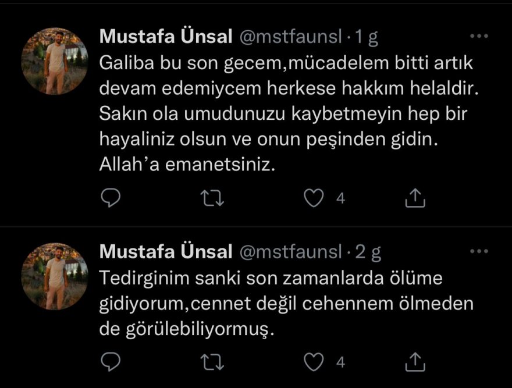Share the tweet ending "Allah'a emanetsiniz"
This screenshot has height=388, width=512.
click(x=415, y=199)
